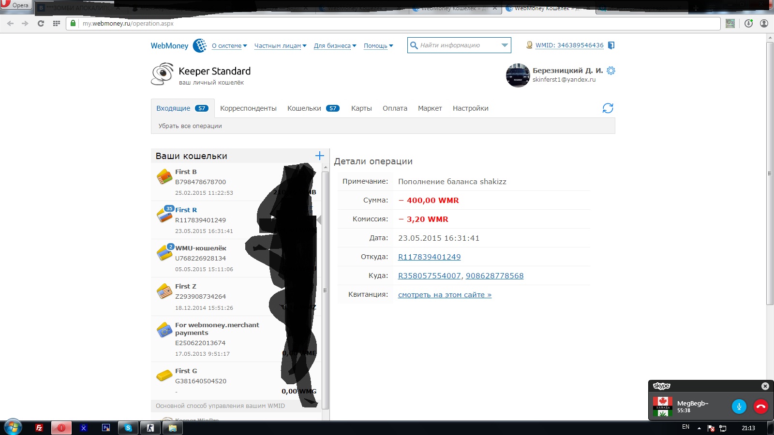
Task: Open Skype from taskbar
Action: 128,428
